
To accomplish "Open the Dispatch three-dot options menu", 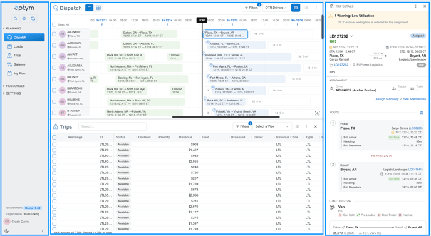I will coord(316,8).
